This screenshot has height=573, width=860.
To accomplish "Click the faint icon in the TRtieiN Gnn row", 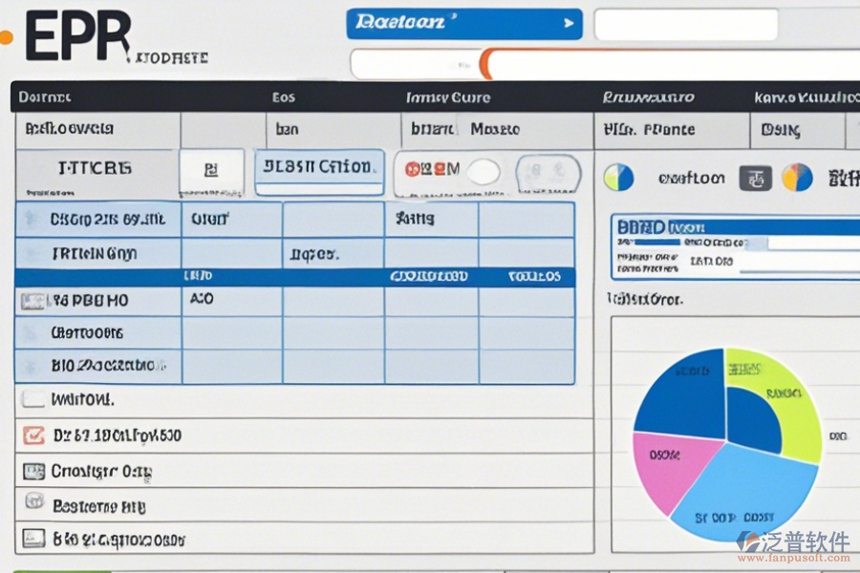I will coord(32,253).
